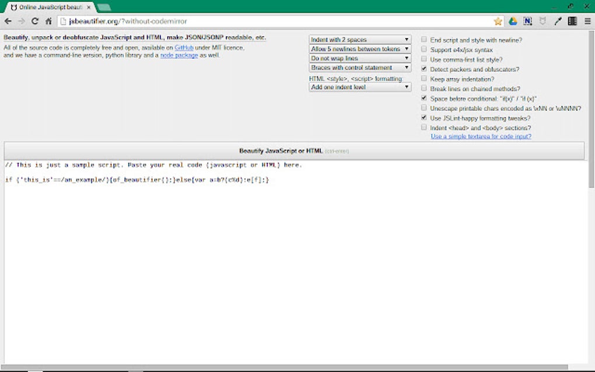The image size is (595, 372).
Task: Click the forward navigation arrow
Action: click(22, 20)
